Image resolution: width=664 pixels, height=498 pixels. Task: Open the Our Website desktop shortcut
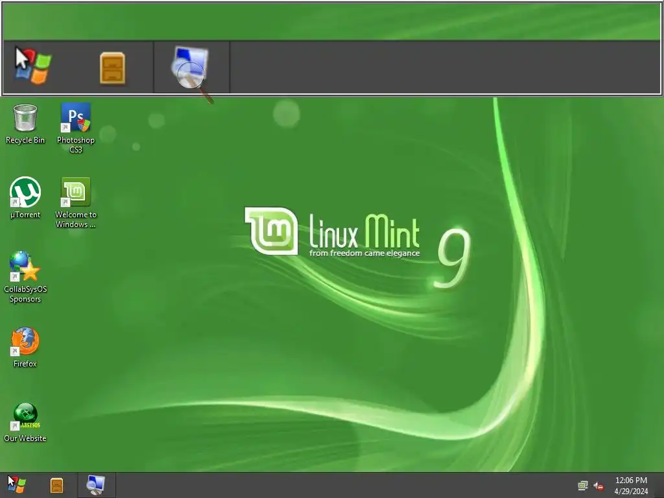[x=25, y=422]
